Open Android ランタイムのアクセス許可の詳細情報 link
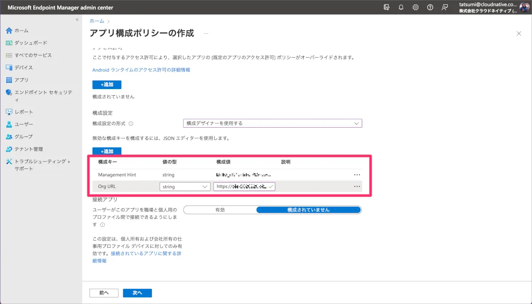 point(141,70)
